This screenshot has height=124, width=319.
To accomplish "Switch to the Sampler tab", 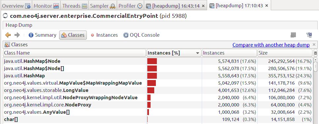I will click(102, 6).
